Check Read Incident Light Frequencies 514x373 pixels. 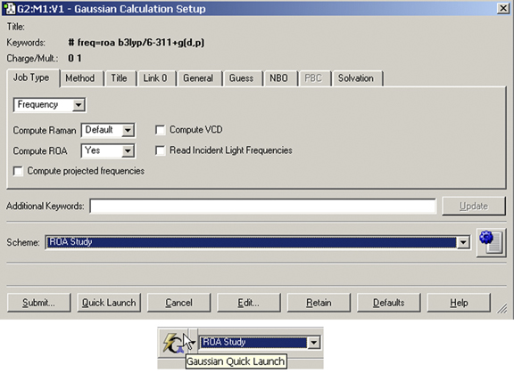coord(160,150)
